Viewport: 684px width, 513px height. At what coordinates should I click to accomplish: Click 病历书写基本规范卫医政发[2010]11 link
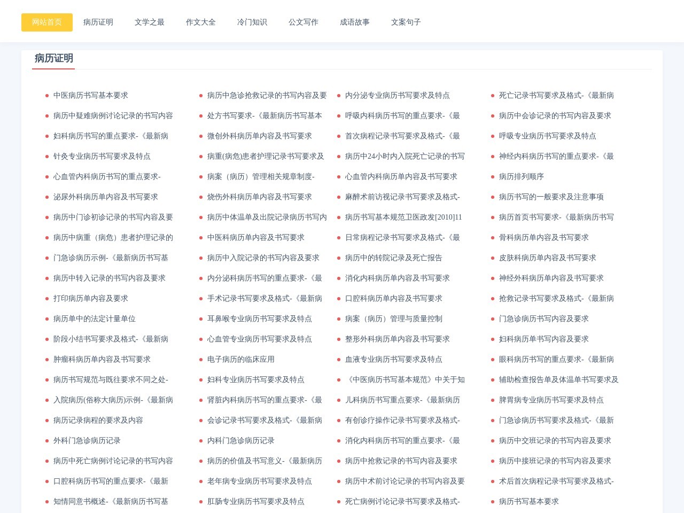pyautogui.click(x=403, y=217)
